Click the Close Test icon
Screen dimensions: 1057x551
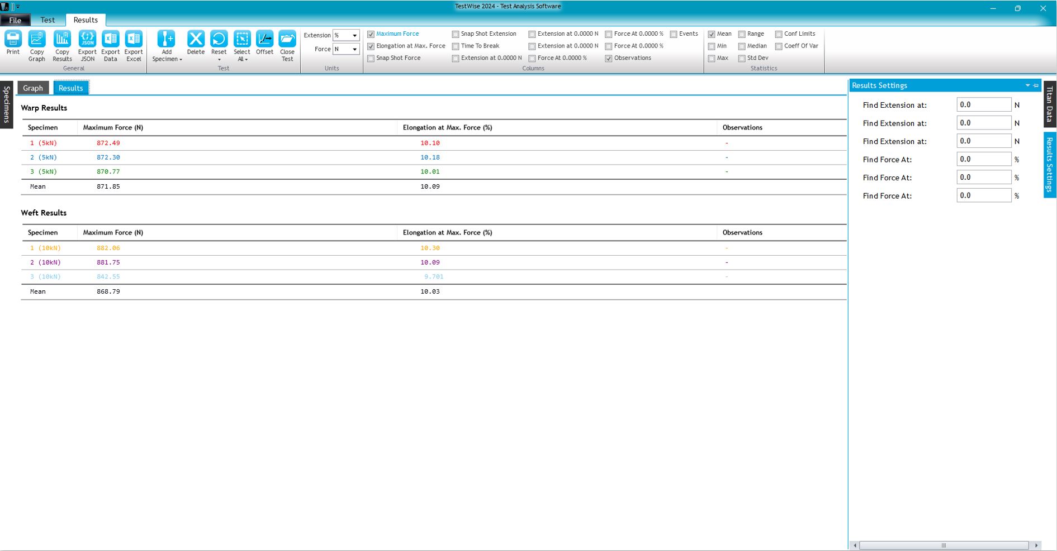coord(287,39)
